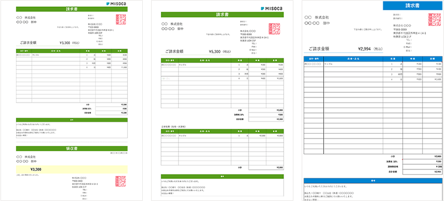444x201 pixels.
Task: Click the Misoca logo on the left invoice
Action: (x=117, y=3)
